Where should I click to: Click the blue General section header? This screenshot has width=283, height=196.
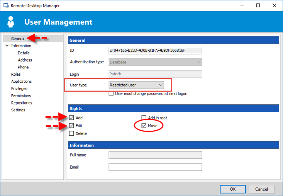click(x=173, y=40)
